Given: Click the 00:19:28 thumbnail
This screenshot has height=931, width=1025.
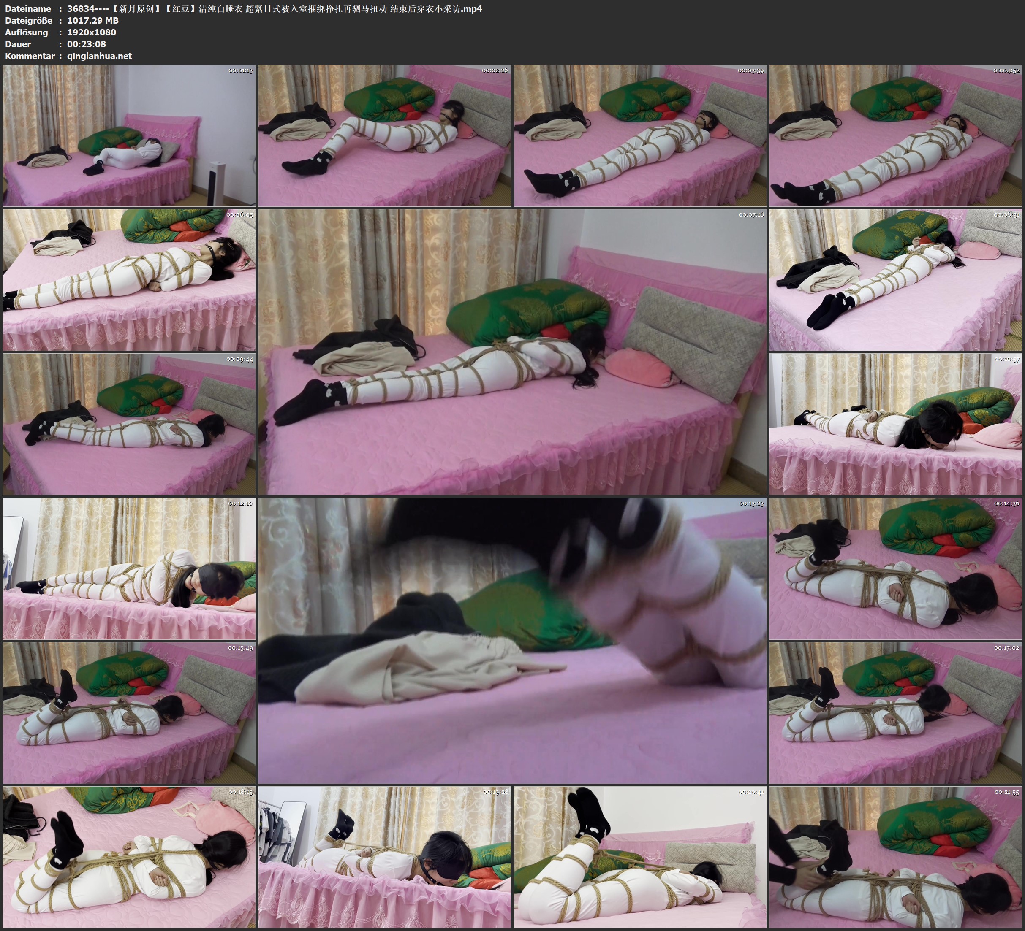Looking at the screenshot, I should click(x=384, y=857).
